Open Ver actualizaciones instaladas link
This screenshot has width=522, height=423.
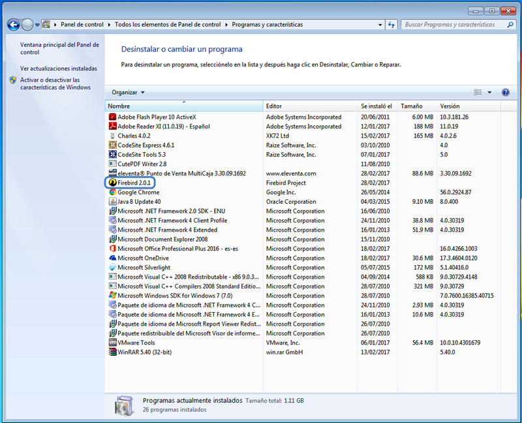click(x=59, y=69)
